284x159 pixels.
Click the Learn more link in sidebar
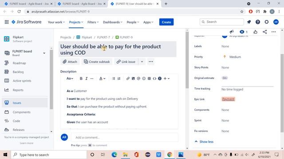(x=27, y=143)
